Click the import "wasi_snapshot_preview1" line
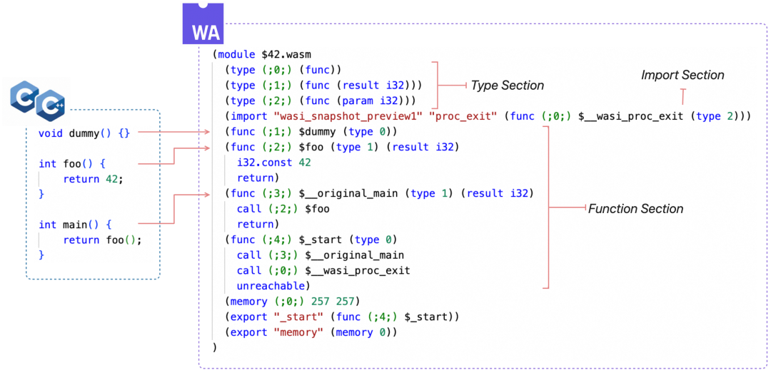The height and width of the screenshot is (370, 771). click(488, 116)
